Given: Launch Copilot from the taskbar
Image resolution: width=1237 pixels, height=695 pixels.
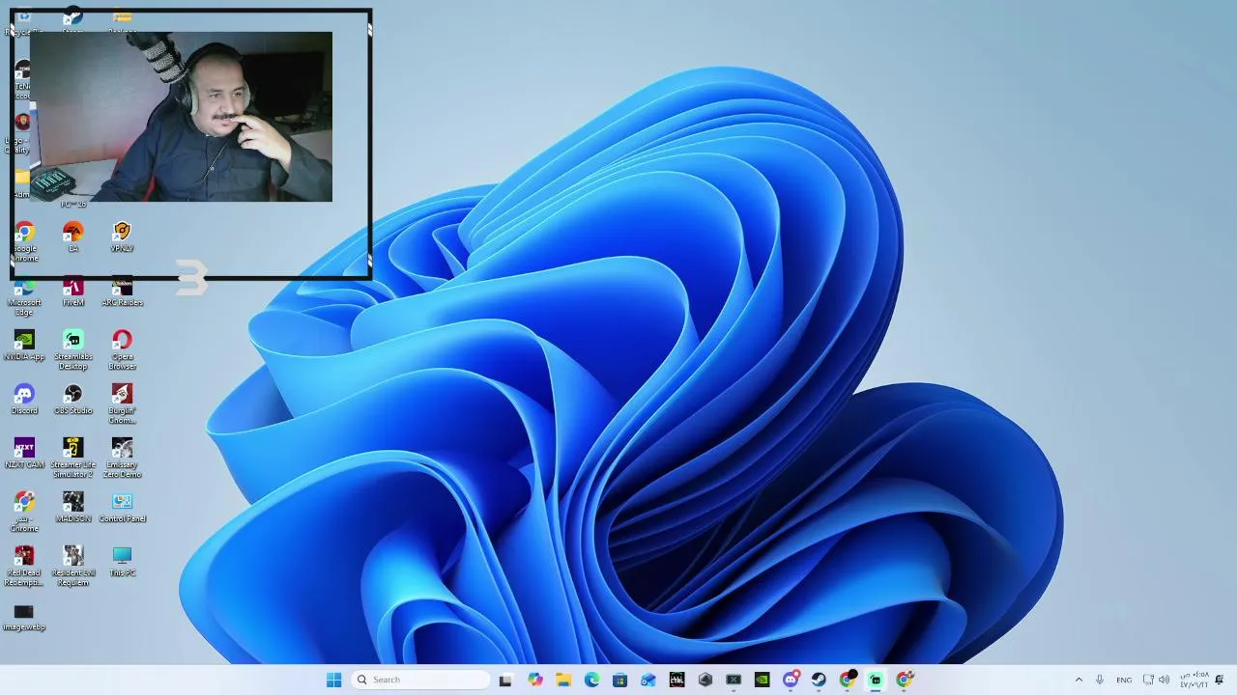Looking at the screenshot, I should (534, 680).
